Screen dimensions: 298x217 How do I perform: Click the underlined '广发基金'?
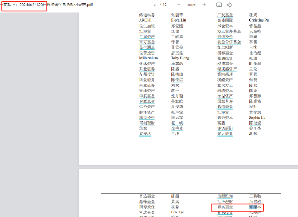point(225,15)
